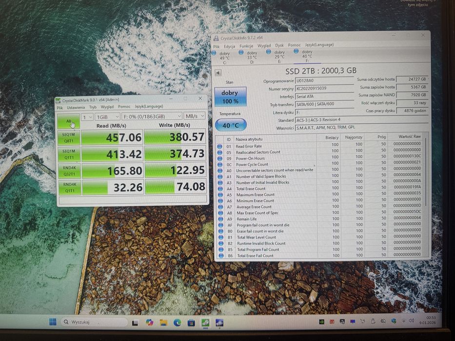Open Dysk menu in CrystalDiskInfo
The image size is (455, 341).
[279, 45]
